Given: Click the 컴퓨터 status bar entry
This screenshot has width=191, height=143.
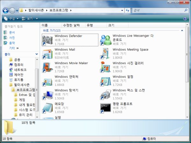Looking at the screenshot, I should coord(149,139).
